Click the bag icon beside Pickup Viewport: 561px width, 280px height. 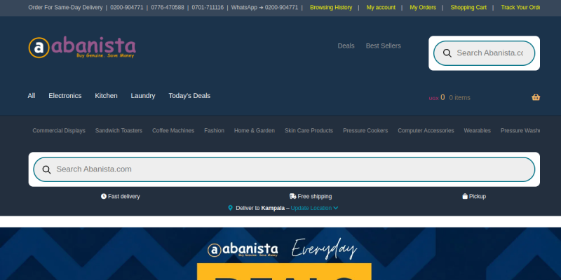(465, 196)
